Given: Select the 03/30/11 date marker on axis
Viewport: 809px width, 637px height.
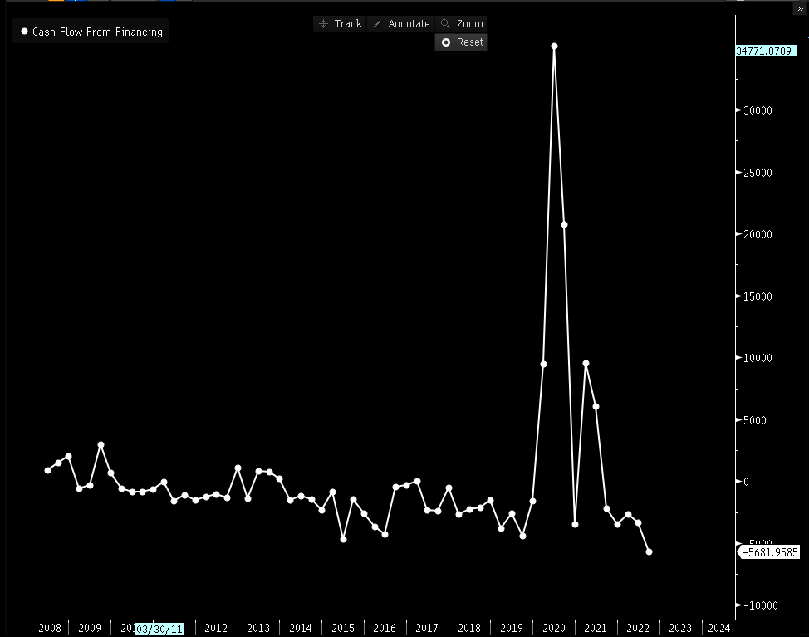Looking at the screenshot, I should click(x=159, y=629).
